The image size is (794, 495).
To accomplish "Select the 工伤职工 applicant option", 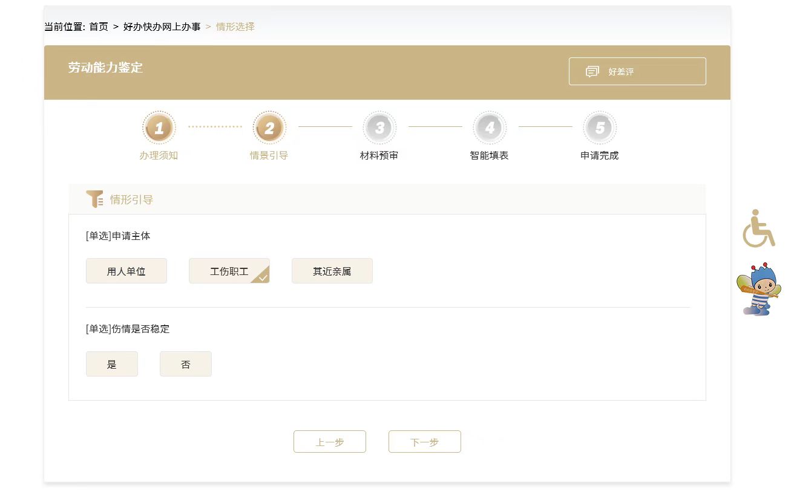I will (x=229, y=271).
